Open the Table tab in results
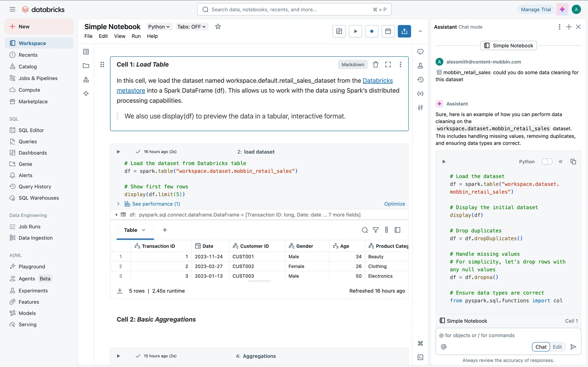Screen dimensions: 588x367 [x=131, y=230]
